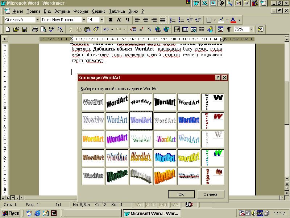Toggle ЗАМ overtype indicator in status bar
This screenshot has height=218, width=290.
pos(175,205)
